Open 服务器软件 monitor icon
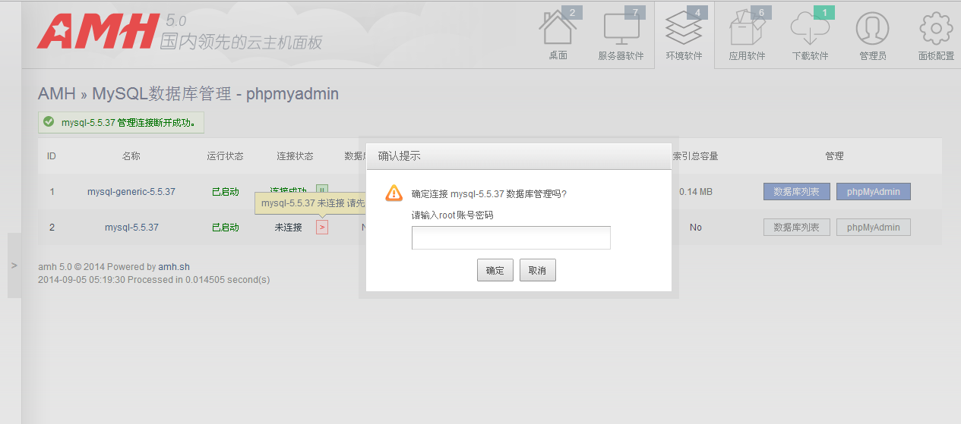This screenshot has width=961, height=424. coord(621,34)
